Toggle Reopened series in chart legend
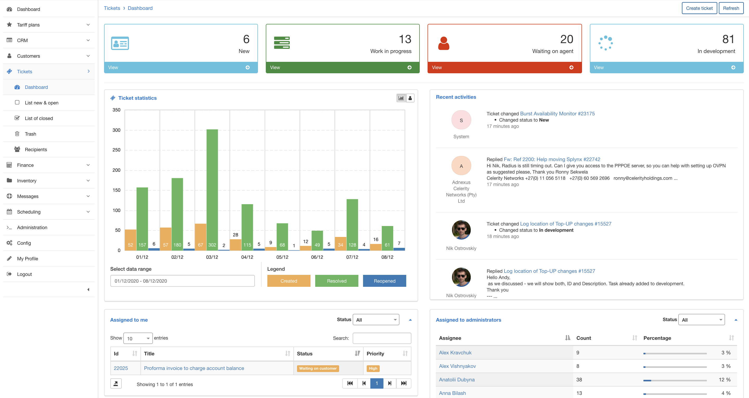 coord(384,281)
